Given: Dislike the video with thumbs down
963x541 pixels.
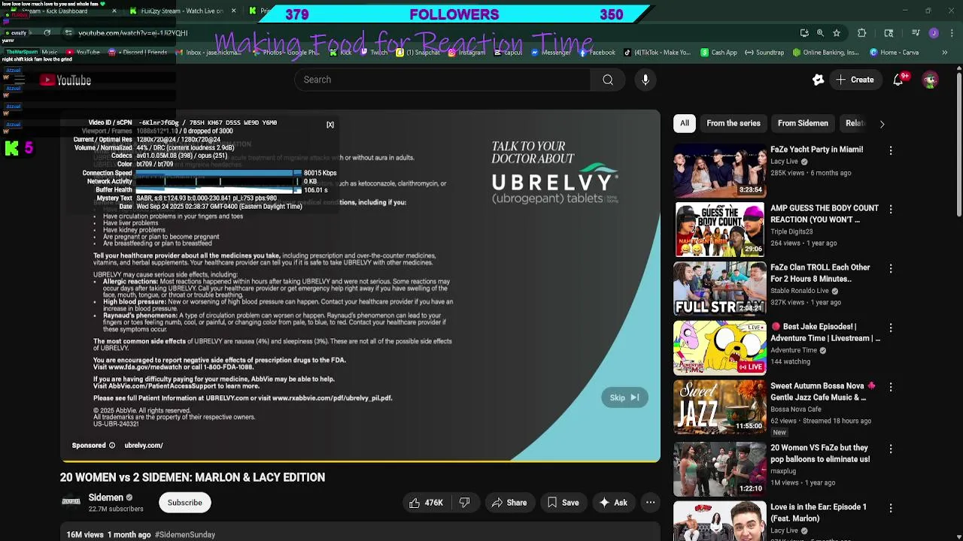Looking at the screenshot, I should pos(464,503).
